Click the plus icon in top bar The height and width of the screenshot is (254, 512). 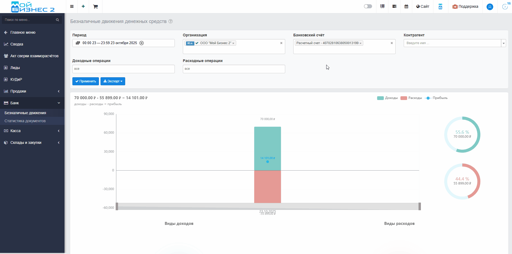point(83,6)
